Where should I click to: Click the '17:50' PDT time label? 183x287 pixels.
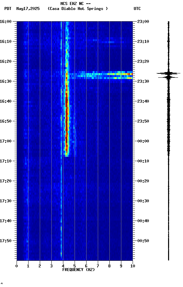(6, 241)
